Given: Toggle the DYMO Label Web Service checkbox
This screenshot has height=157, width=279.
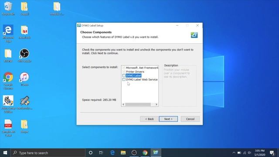Looking at the screenshot, I should click(x=124, y=79).
